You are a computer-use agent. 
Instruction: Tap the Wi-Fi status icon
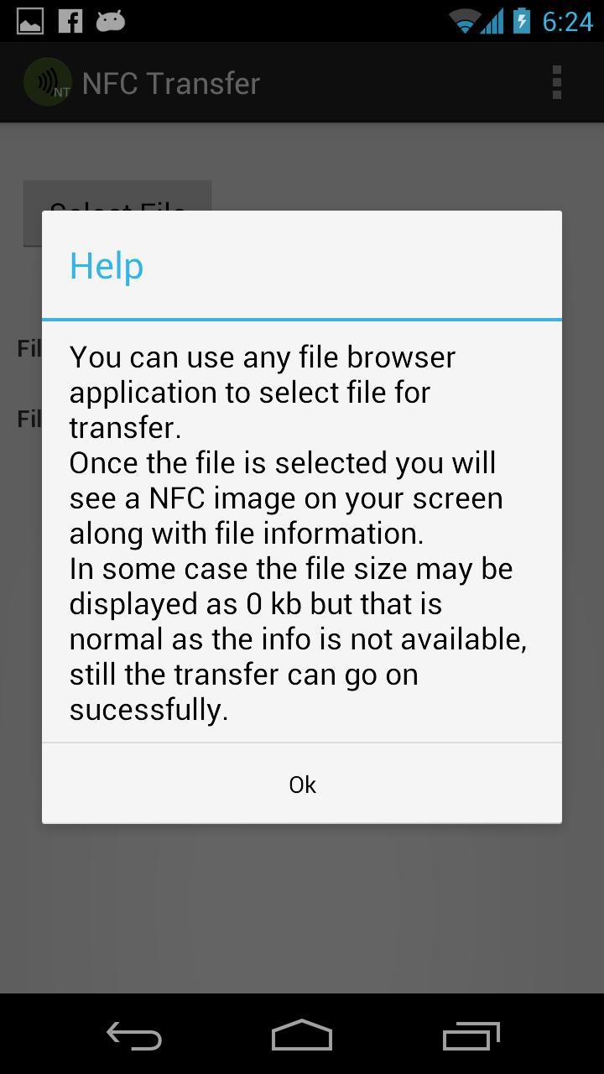tap(463, 21)
